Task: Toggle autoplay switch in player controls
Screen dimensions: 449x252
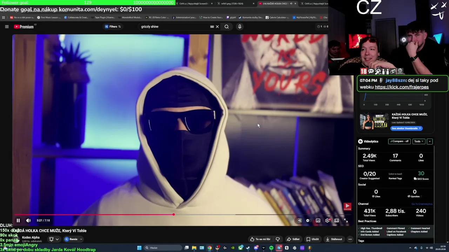Action: tap(308, 220)
